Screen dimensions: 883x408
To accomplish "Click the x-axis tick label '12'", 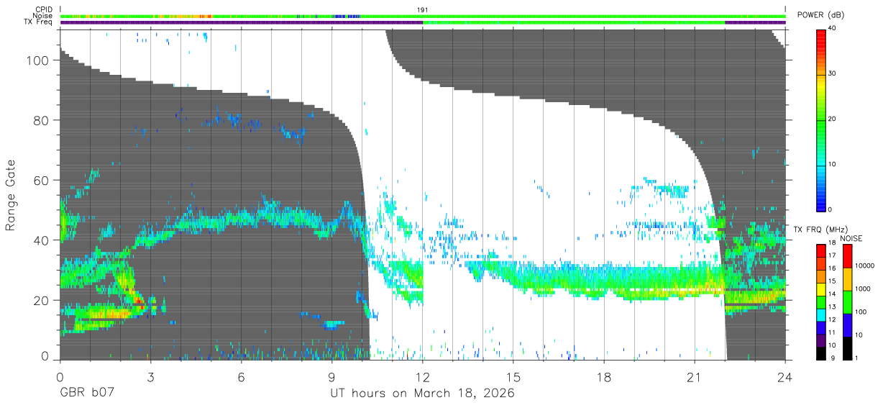I will click(422, 377).
